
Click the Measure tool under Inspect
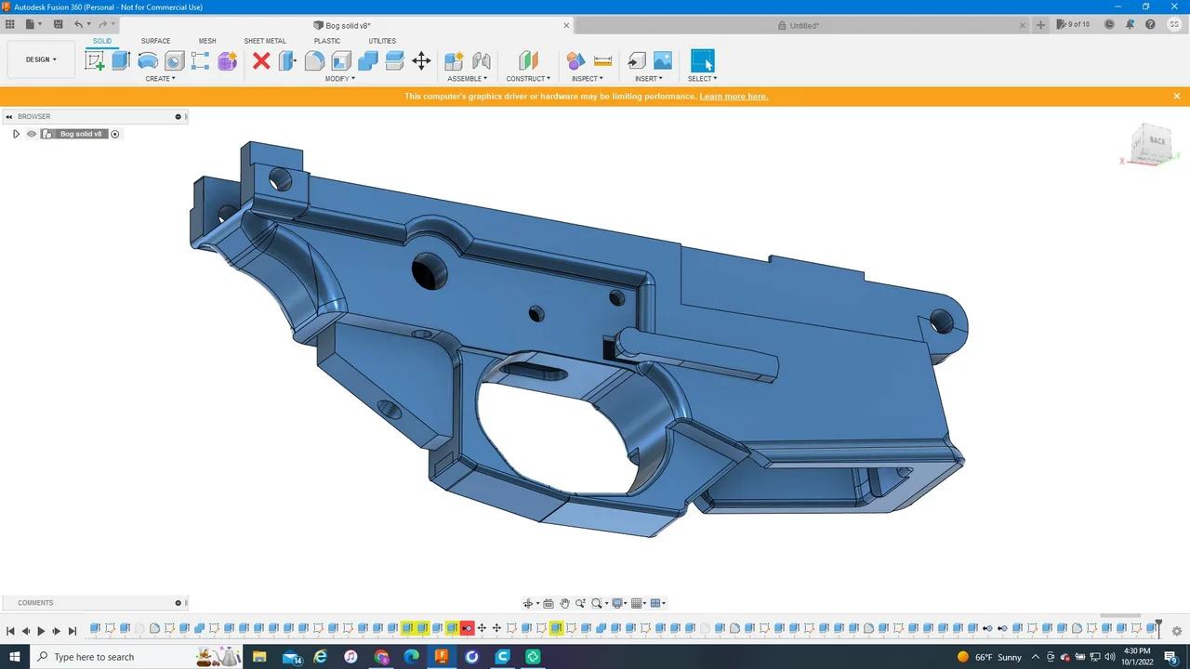point(602,60)
